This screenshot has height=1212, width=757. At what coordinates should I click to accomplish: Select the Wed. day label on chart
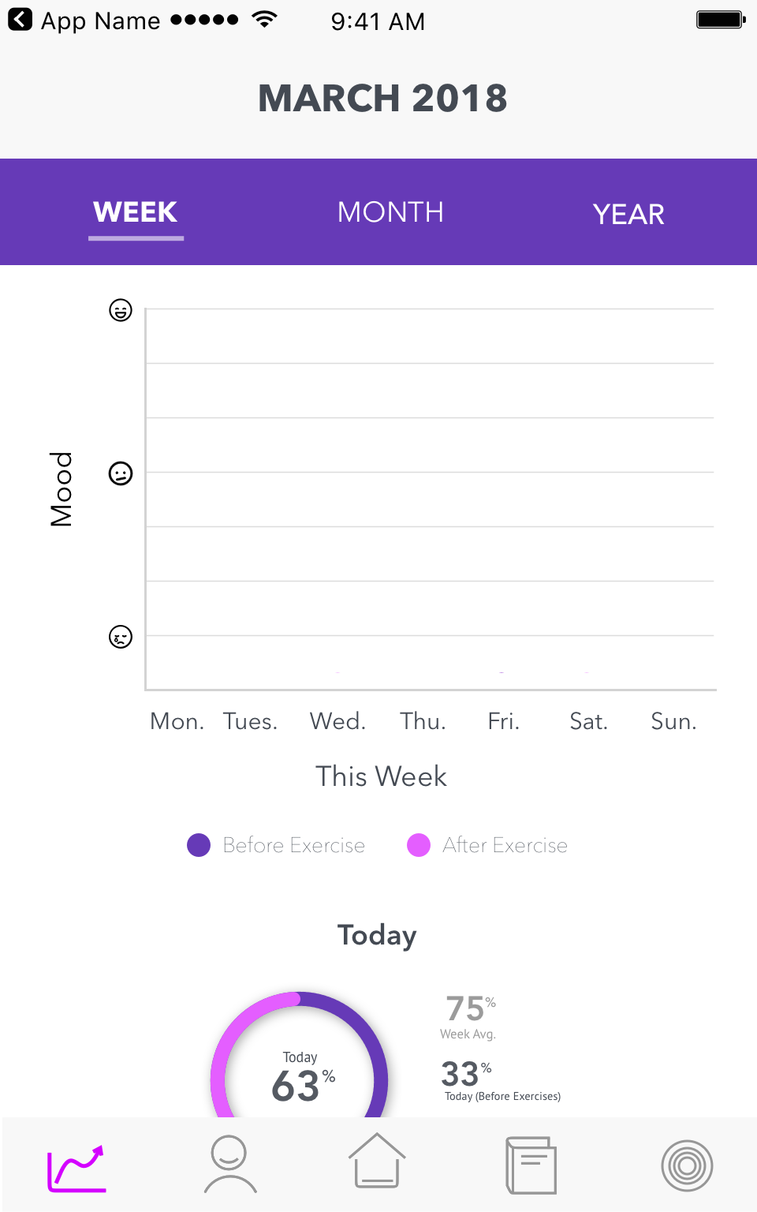(x=337, y=721)
